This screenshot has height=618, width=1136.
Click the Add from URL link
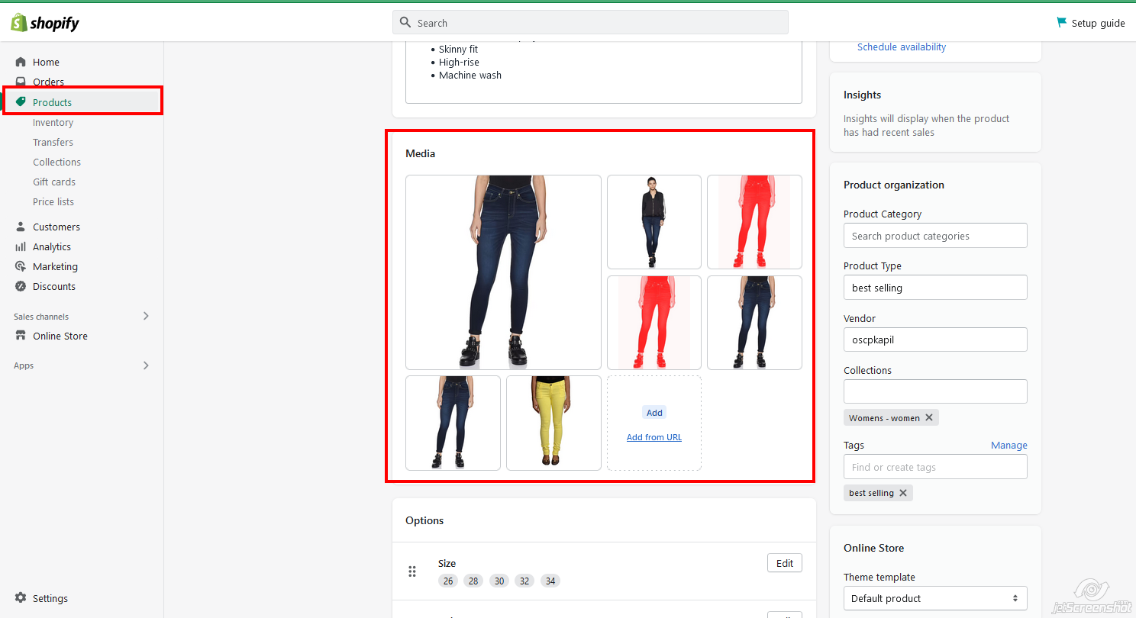tap(654, 437)
